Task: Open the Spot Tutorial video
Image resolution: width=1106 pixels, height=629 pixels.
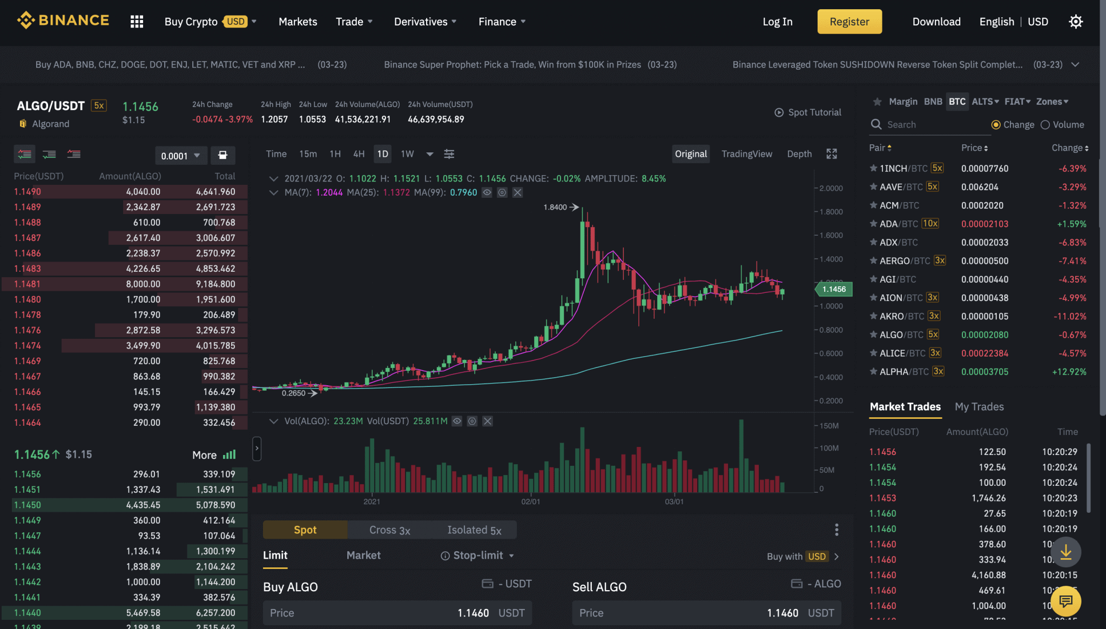Action: click(x=808, y=112)
